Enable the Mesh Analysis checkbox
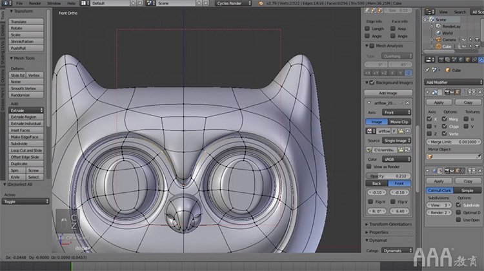484x271 pixels. coord(372,46)
